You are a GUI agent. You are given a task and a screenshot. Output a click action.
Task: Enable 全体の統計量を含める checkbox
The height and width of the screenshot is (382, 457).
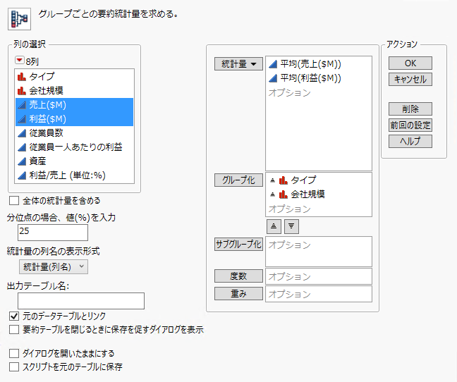14,201
